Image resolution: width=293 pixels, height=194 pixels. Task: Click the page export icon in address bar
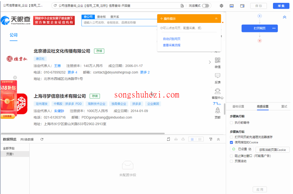tap(182, 6)
